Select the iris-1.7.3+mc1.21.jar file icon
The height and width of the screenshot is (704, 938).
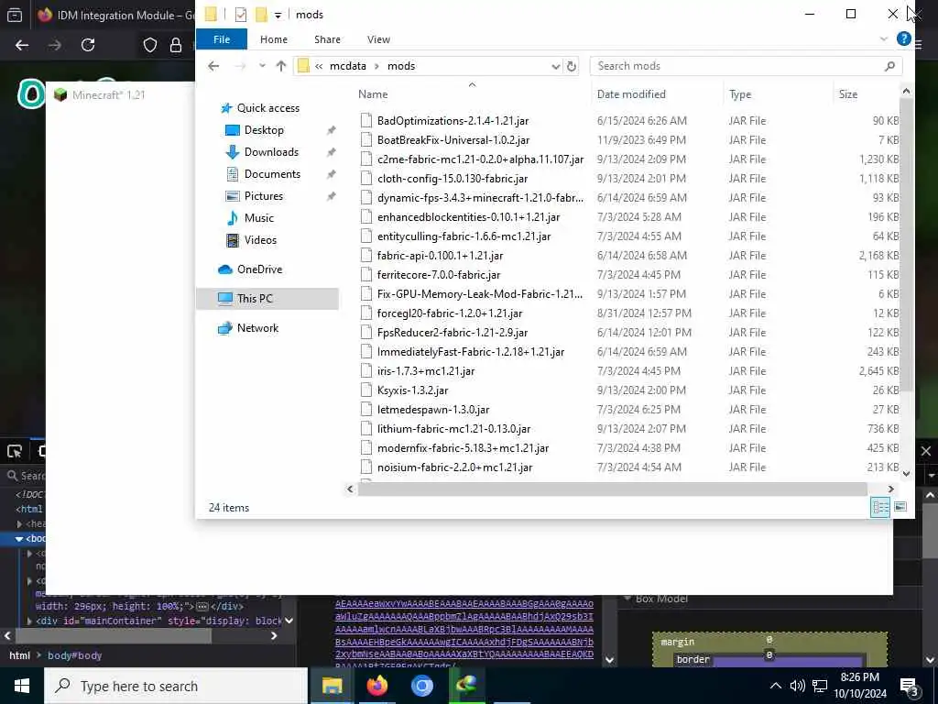click(366, 371)
